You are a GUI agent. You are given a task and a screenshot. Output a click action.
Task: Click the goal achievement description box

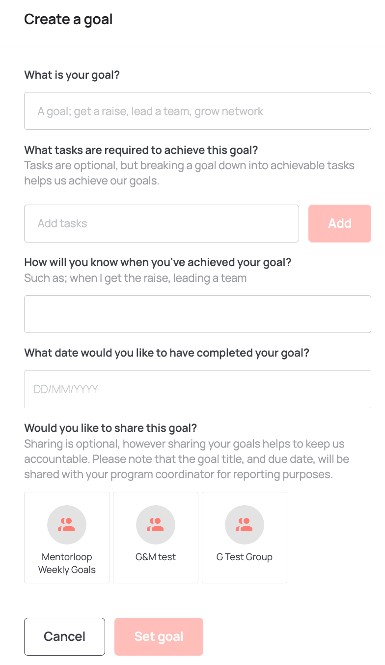197,314
